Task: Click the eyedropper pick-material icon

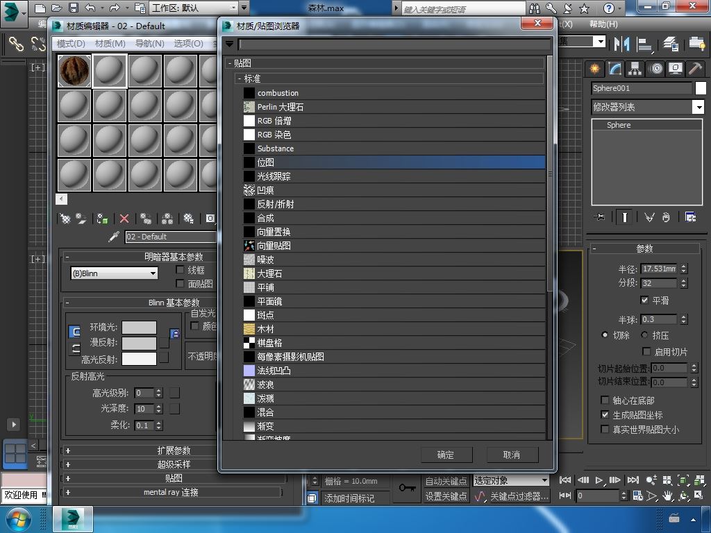Action: (x=115, y=237)
